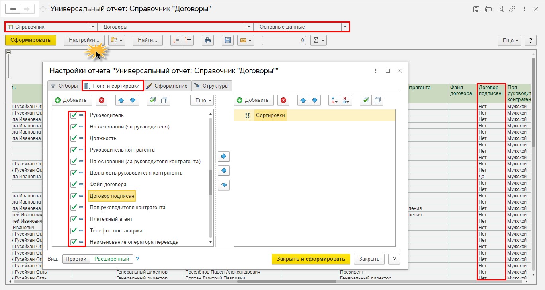Toggle the "Файл договора" checkbox
This screenshot has height=290, width=545.
(x=74, y=185)
